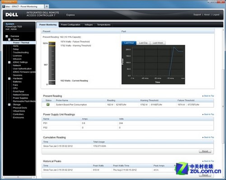Open the Power Configuration tab

[71, 25]
